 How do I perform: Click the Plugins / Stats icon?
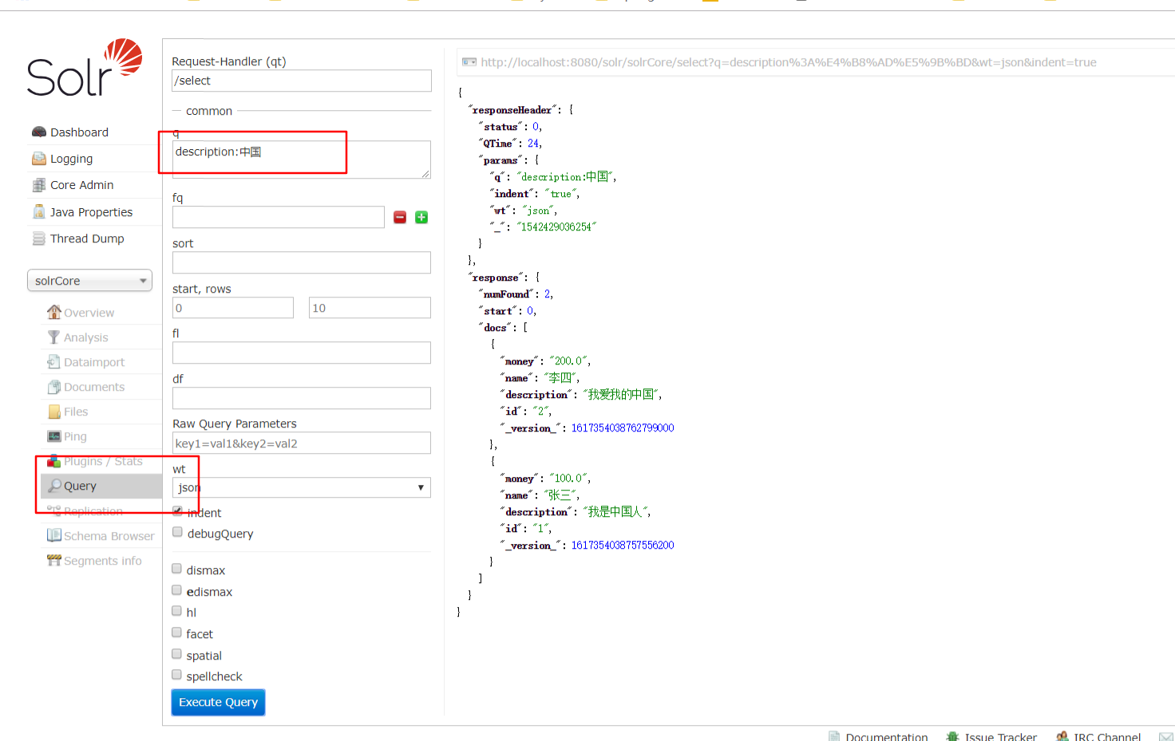pyautogui.click(x=53, y=461)
